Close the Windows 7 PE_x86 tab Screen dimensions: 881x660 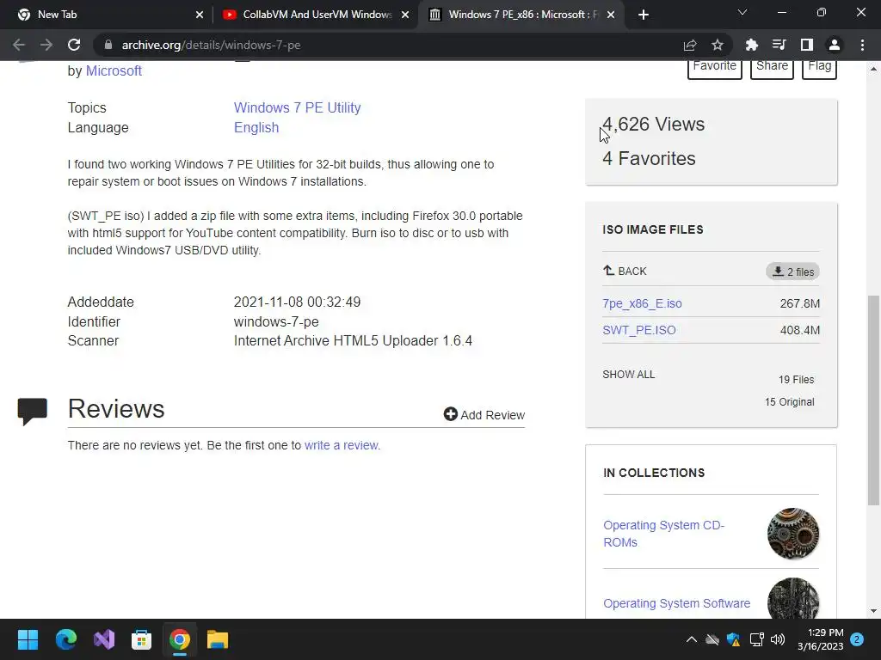pos(612,15)
